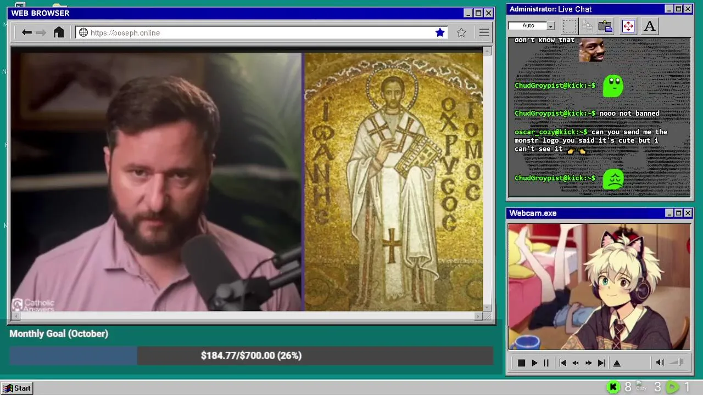This screenshot has width=703, height=395.
Task: Fast forward in Webcam.exe player
Action: pyautogui.click(x=588, y=363)
